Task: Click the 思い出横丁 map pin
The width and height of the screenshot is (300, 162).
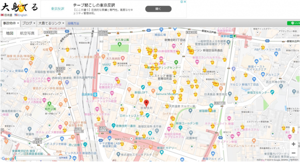Action: (x=85, y=144)
